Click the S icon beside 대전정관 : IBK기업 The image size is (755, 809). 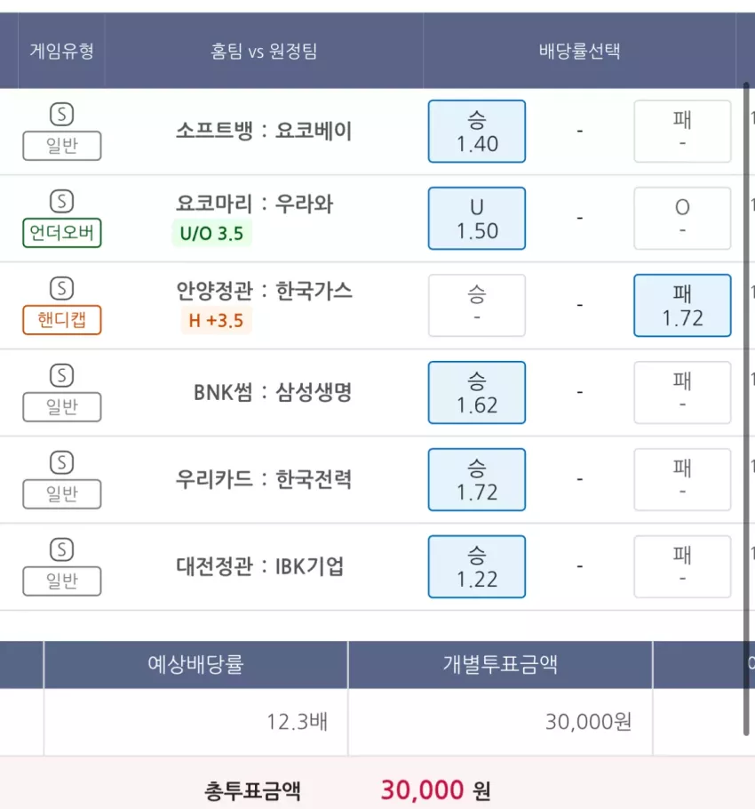point(62,550)
